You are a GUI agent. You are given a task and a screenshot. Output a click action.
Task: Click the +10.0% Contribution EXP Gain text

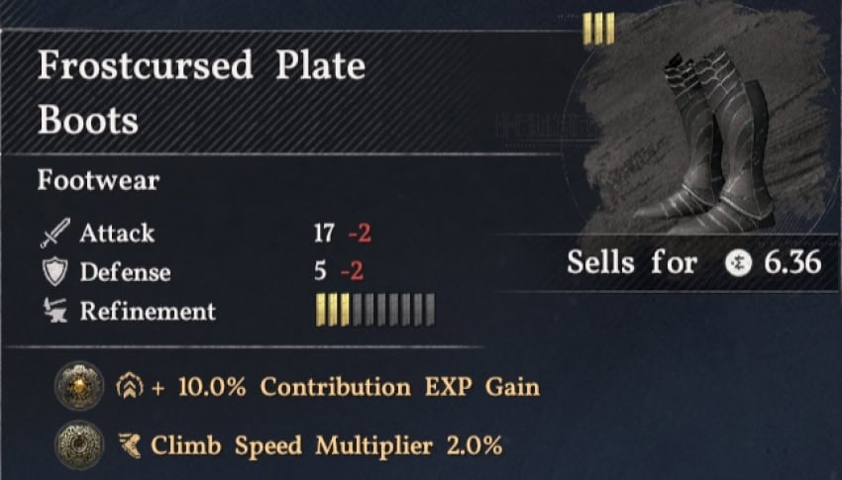[x=345, y=386]
